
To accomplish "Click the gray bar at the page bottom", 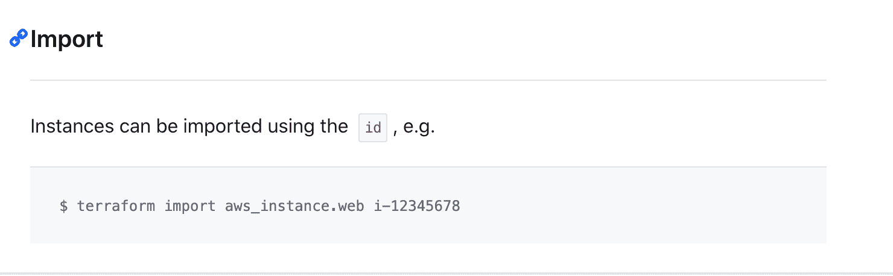I will point(446,273).
